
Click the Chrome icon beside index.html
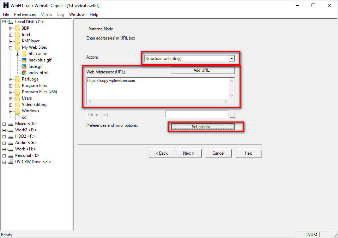(24, 73)
